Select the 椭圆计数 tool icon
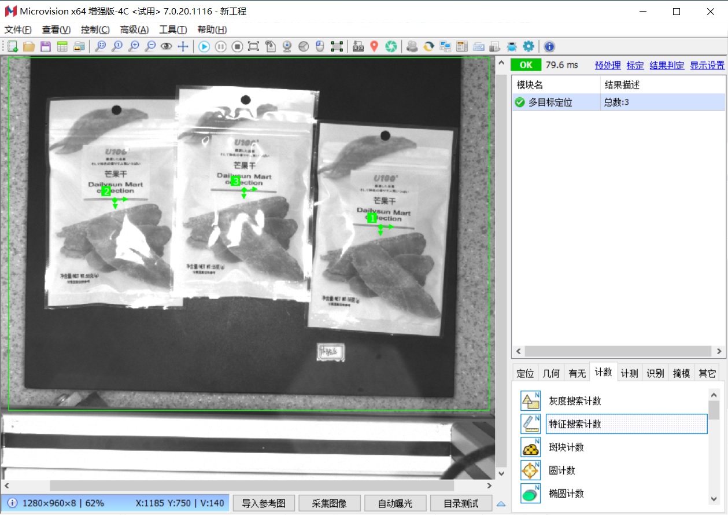Image resolution: width=728 pixels, height=515 pixels. [531, 493]
